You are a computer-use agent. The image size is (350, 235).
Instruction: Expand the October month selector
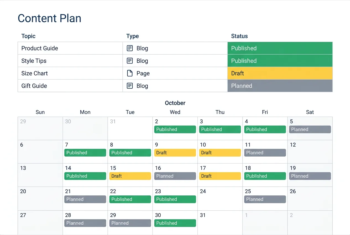pyautogui.click(x=175, y=103)
